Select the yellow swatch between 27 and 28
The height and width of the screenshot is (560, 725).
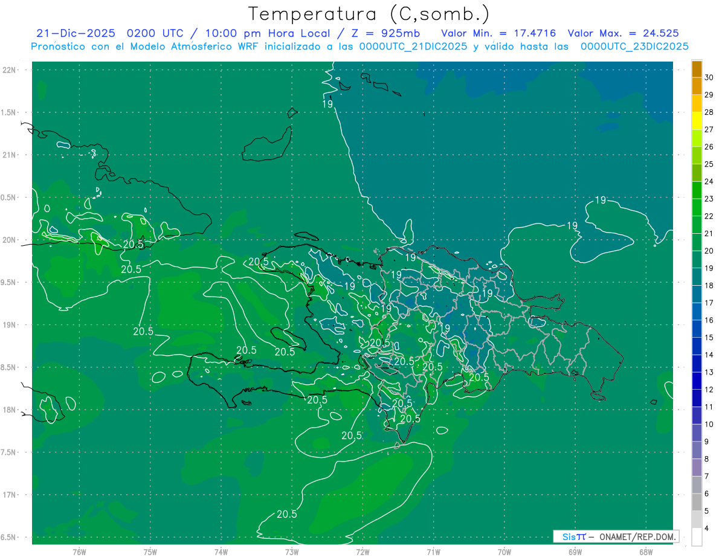pyautogui.click(x=697, y=121)
